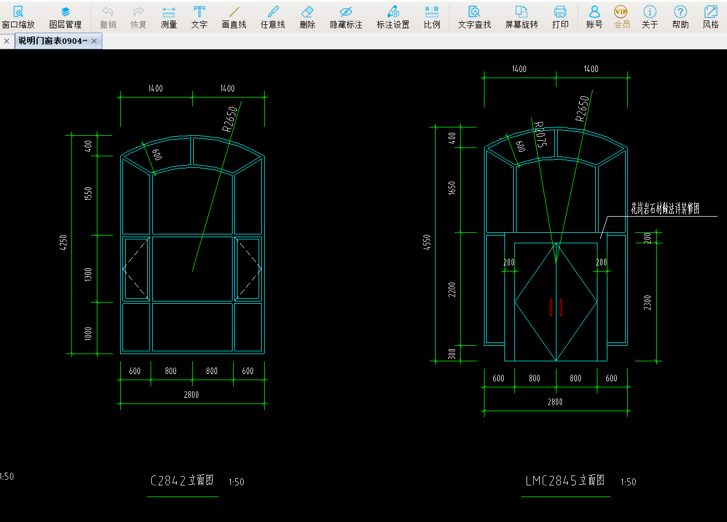Click the 1650 dimension on right drawing
727x522 pixels.
point(451,189)
